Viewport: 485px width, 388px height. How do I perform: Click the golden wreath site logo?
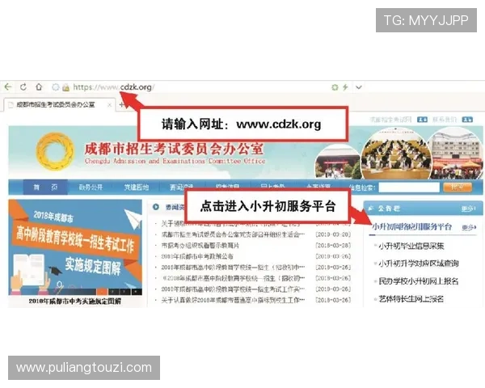[x=55, y=152]
